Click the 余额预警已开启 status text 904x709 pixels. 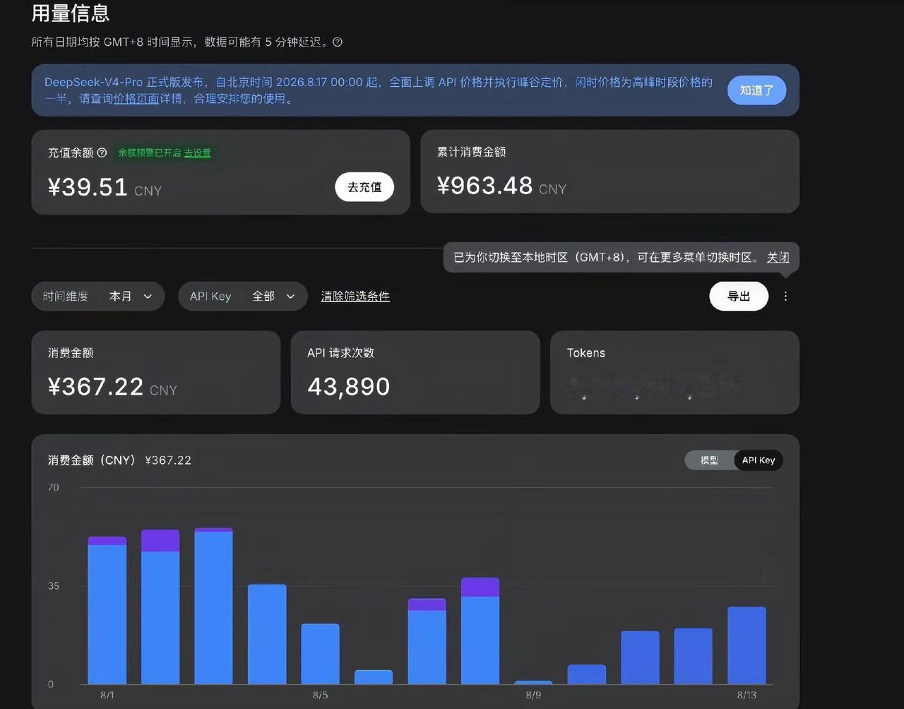coord(149,153)
